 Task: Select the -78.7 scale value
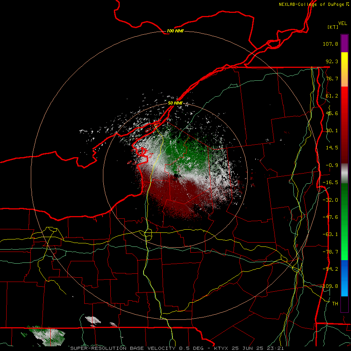coord(330,252)
